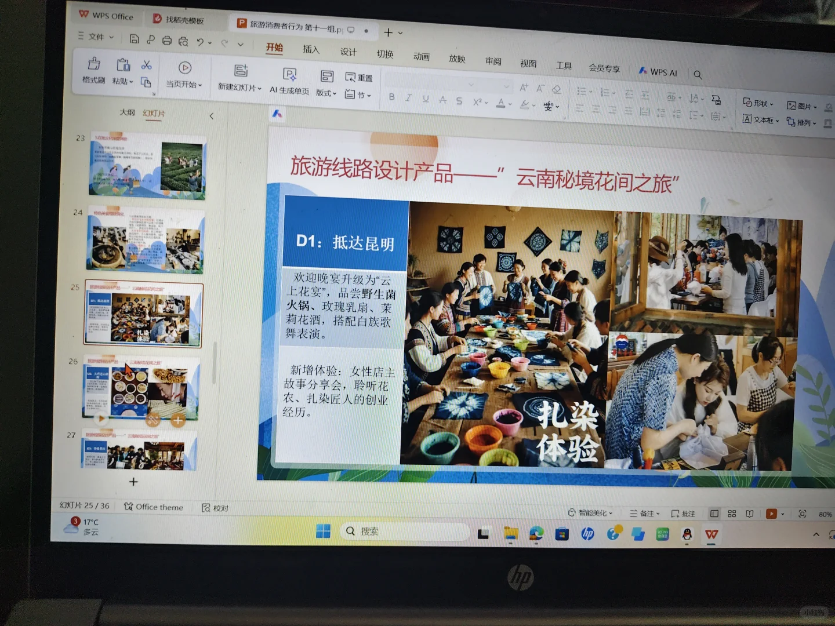
Task: Open reading view from the status bar
Action: [x=750, y=514]
